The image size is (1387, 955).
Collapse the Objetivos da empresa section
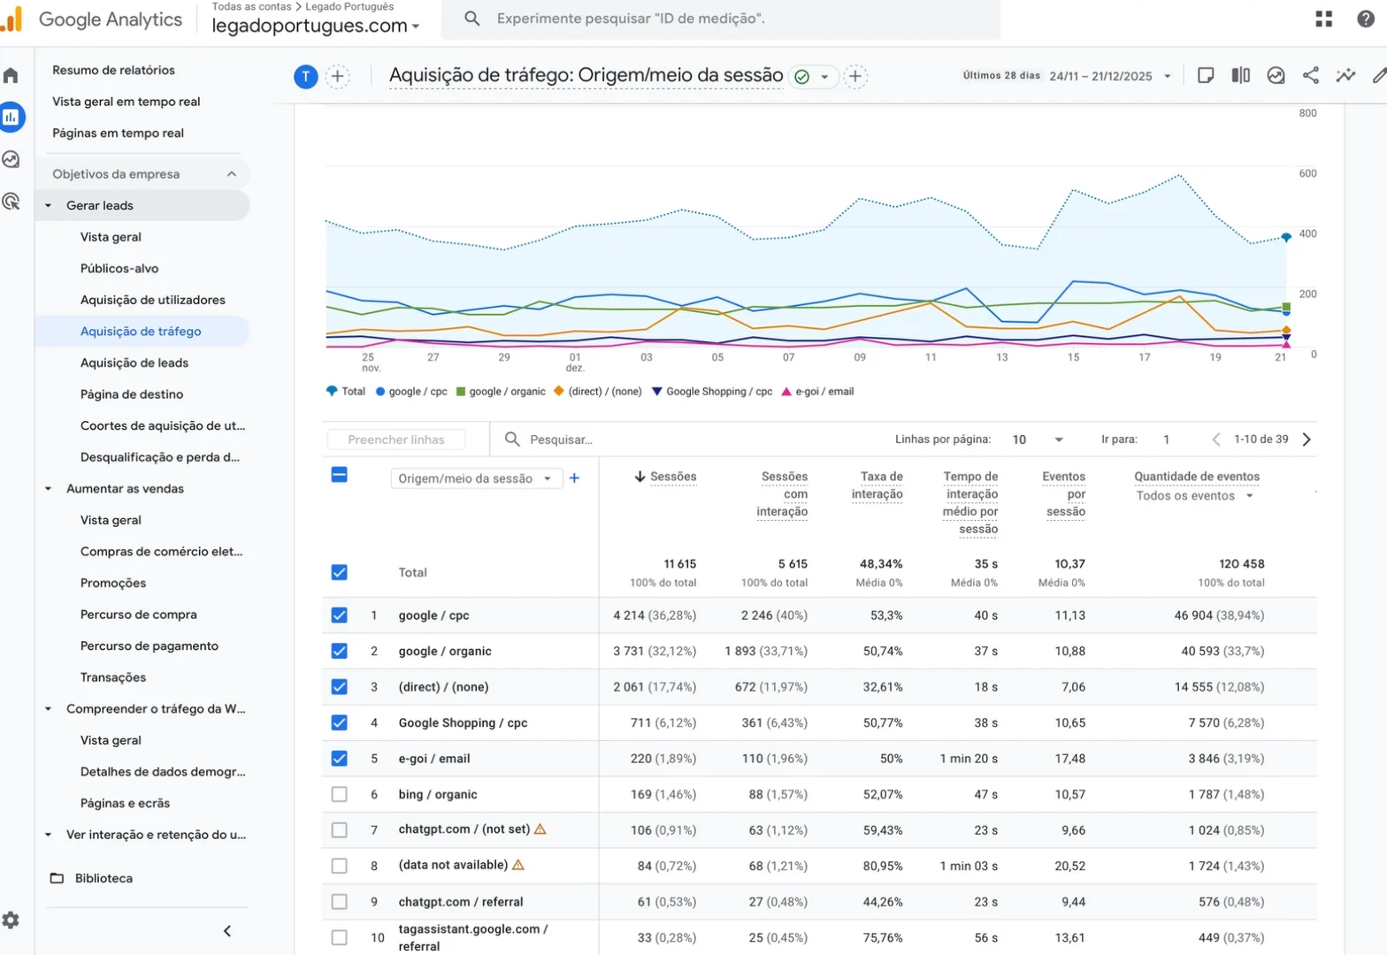pos(231,174)
